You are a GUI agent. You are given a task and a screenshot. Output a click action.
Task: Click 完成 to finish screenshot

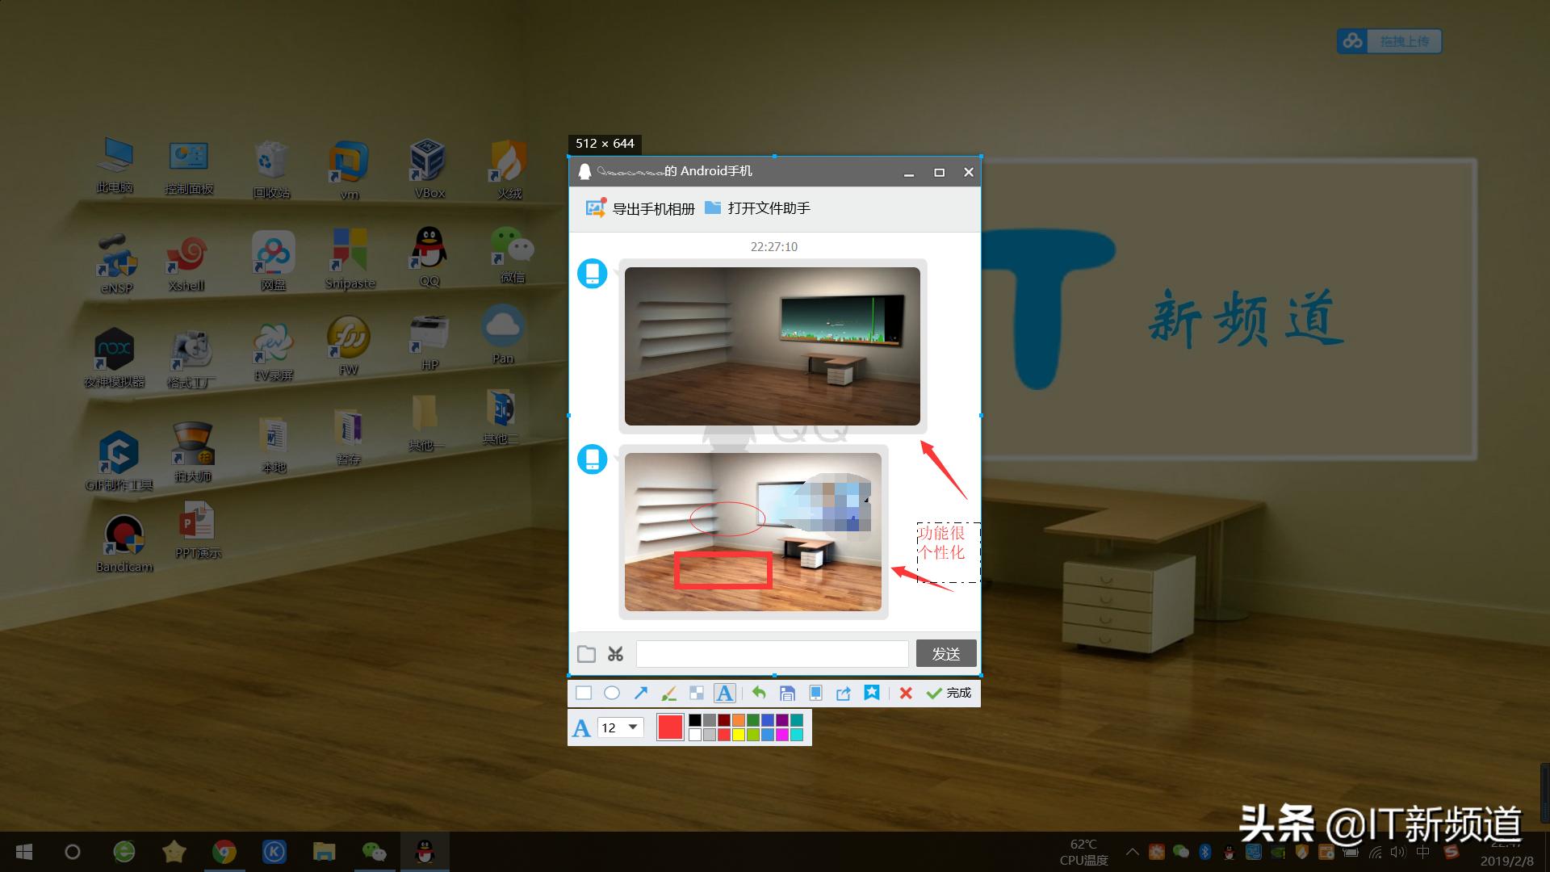point(949,693)
